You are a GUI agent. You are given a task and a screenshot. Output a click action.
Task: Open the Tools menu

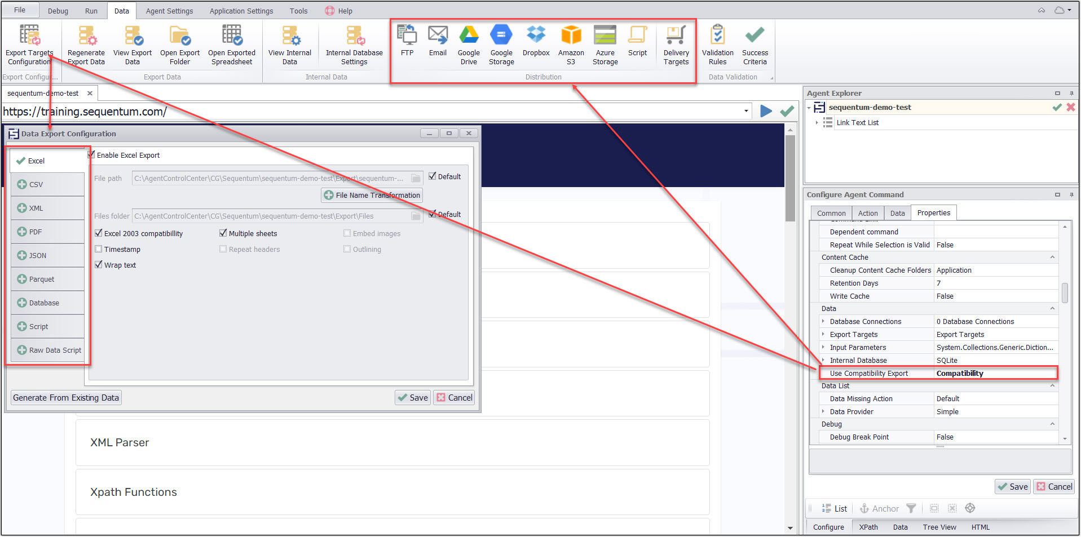click(x=298, y=10)
